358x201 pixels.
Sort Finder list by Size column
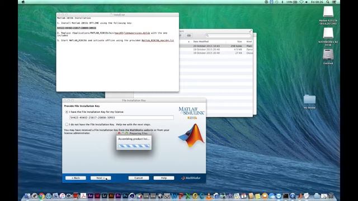239,42
